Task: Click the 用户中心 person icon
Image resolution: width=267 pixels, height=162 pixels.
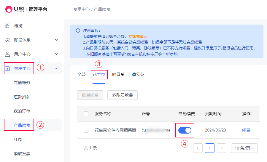Action: (7, 54)
